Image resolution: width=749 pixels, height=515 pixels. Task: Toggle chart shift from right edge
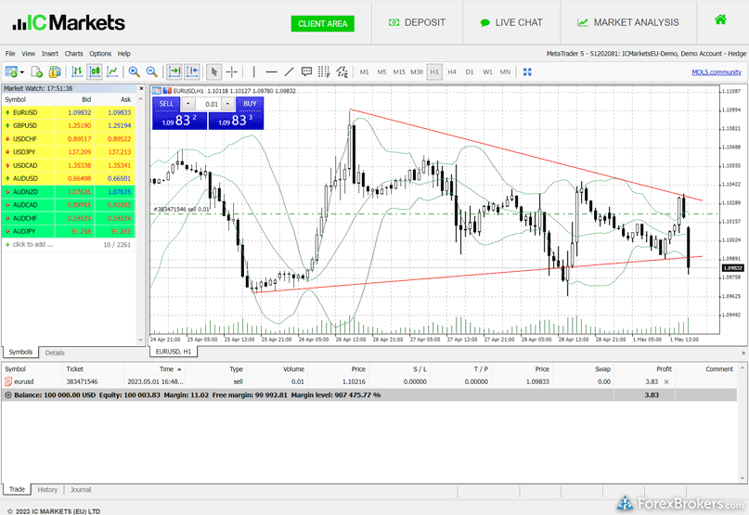point(192,71)
